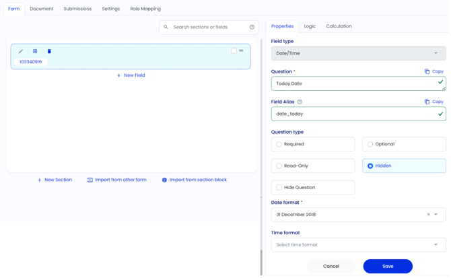Viewport: 451px width, 278px height.
Task: Click the globe icon for section block import
Action: click(x=164, y=180)
